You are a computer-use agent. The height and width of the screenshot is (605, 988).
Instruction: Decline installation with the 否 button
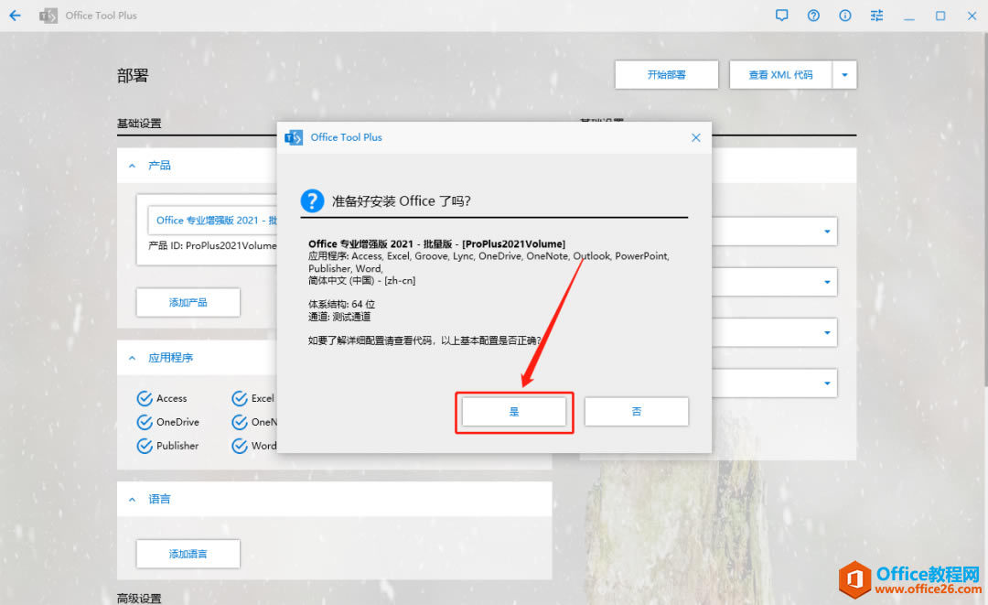pos(637,412)
